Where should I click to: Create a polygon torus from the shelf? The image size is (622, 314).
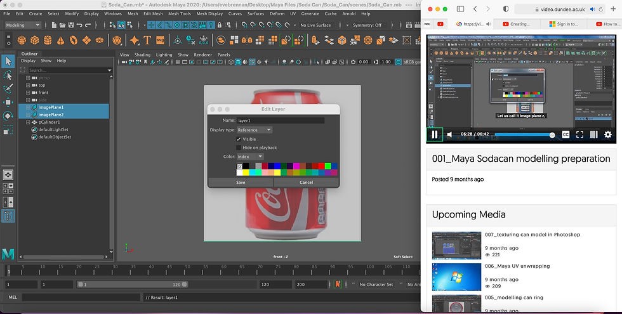74,41
